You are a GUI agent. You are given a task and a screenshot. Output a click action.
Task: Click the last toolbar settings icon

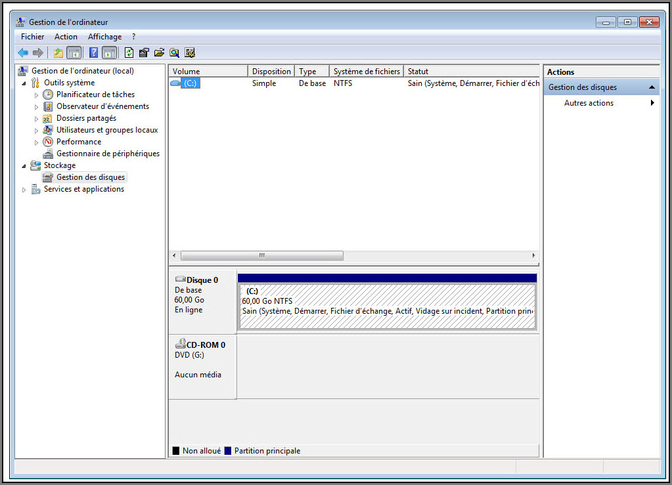click(190, 53)
